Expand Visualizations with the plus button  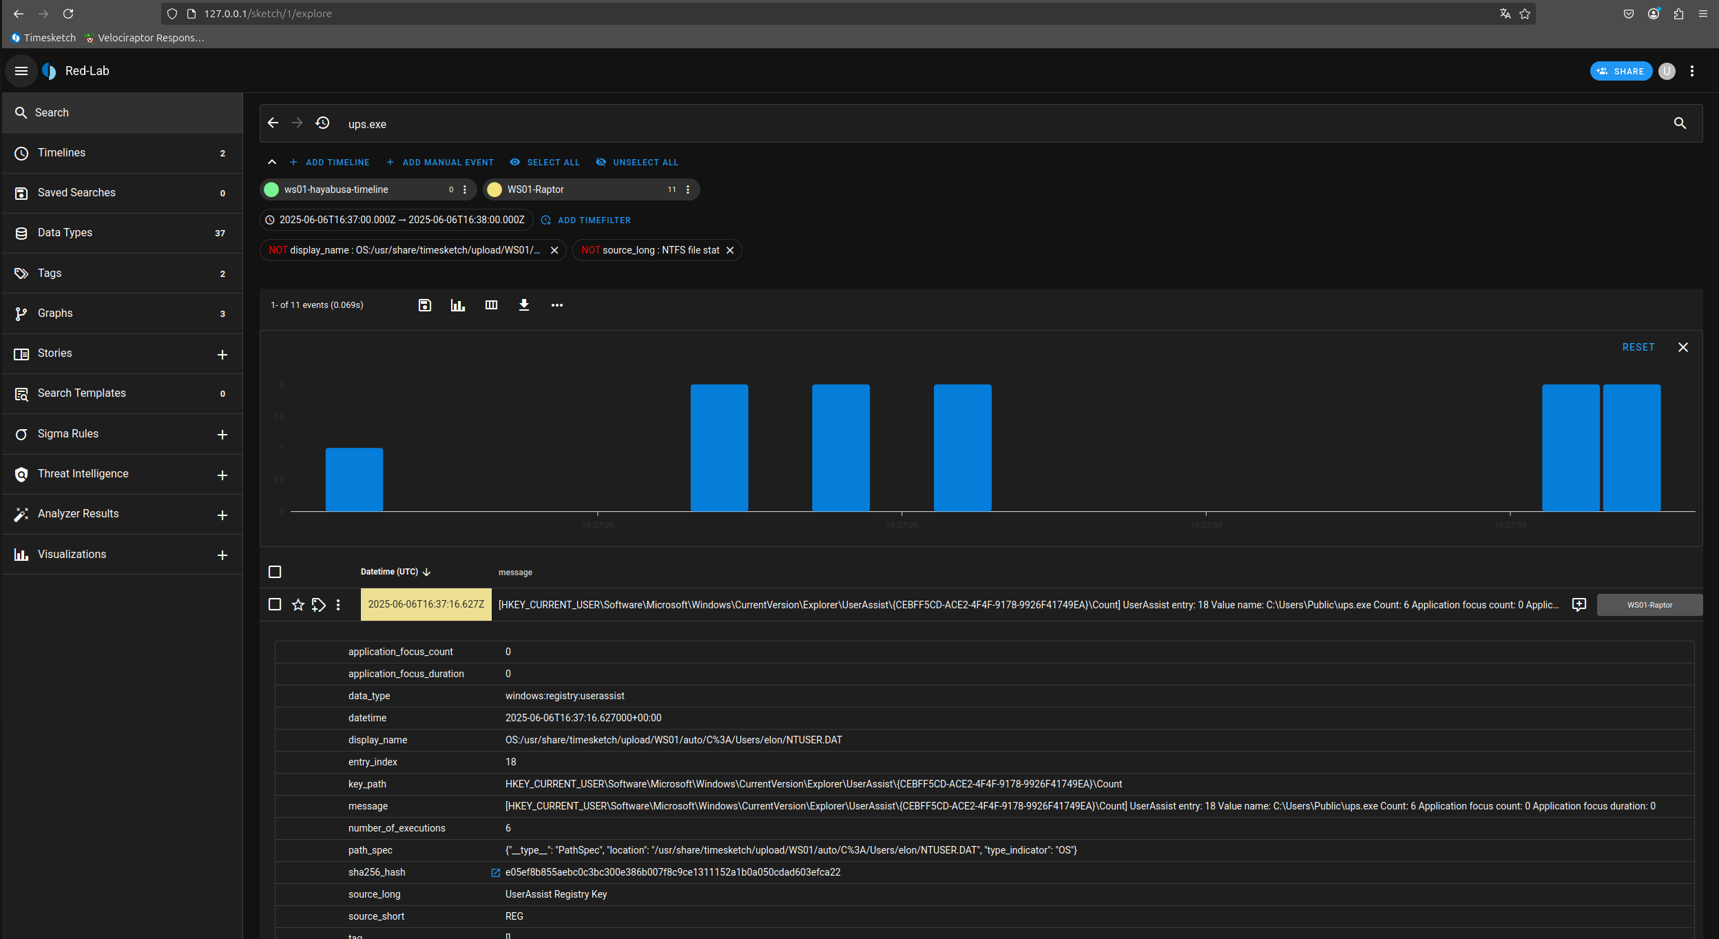[222, 555]
